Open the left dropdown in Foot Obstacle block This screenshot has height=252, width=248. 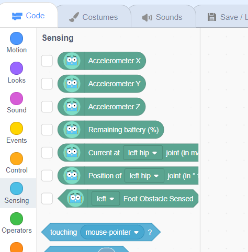pyautogui.click(x=106, y=199)
